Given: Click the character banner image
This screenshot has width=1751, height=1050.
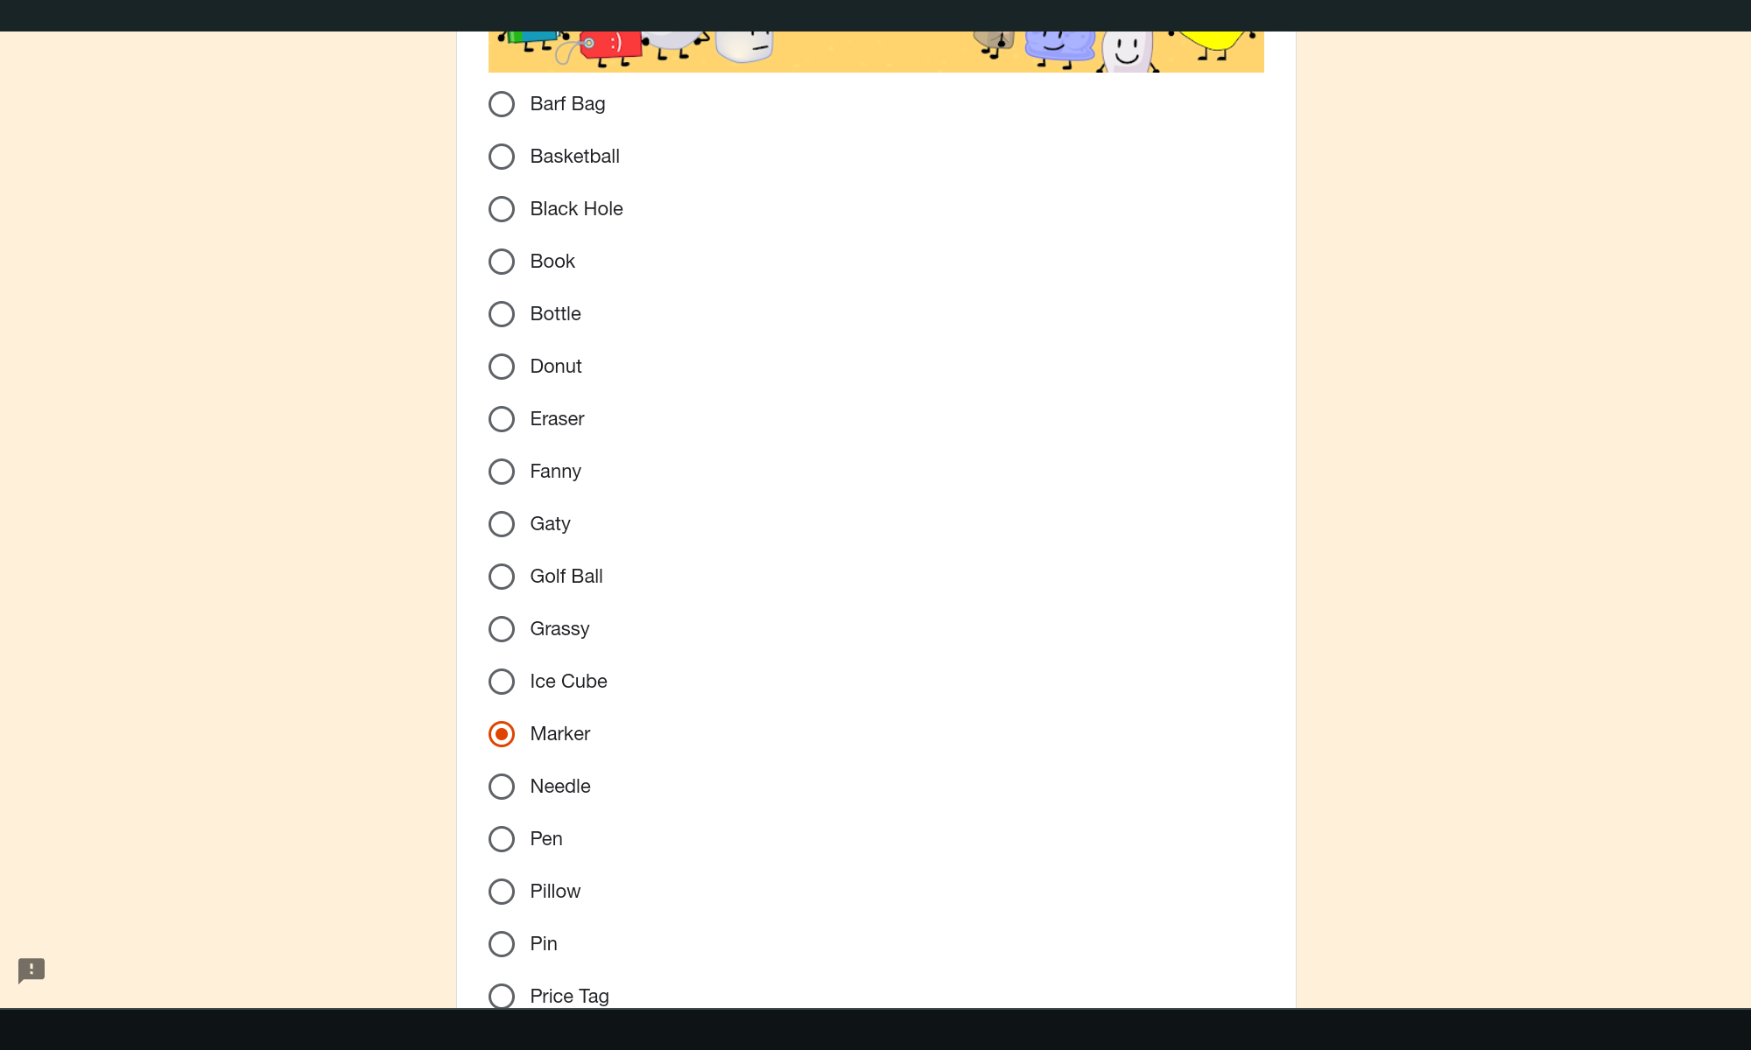Looking at the screenshot, I should (x=875, y=52).
